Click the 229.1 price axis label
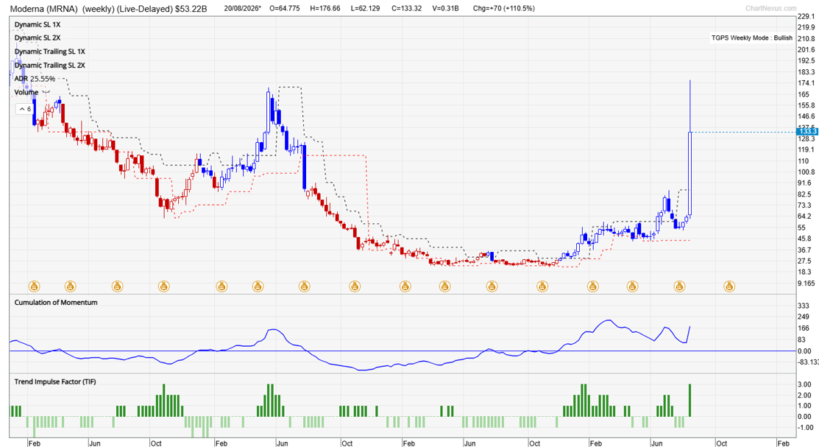 [x=806, y=17]
